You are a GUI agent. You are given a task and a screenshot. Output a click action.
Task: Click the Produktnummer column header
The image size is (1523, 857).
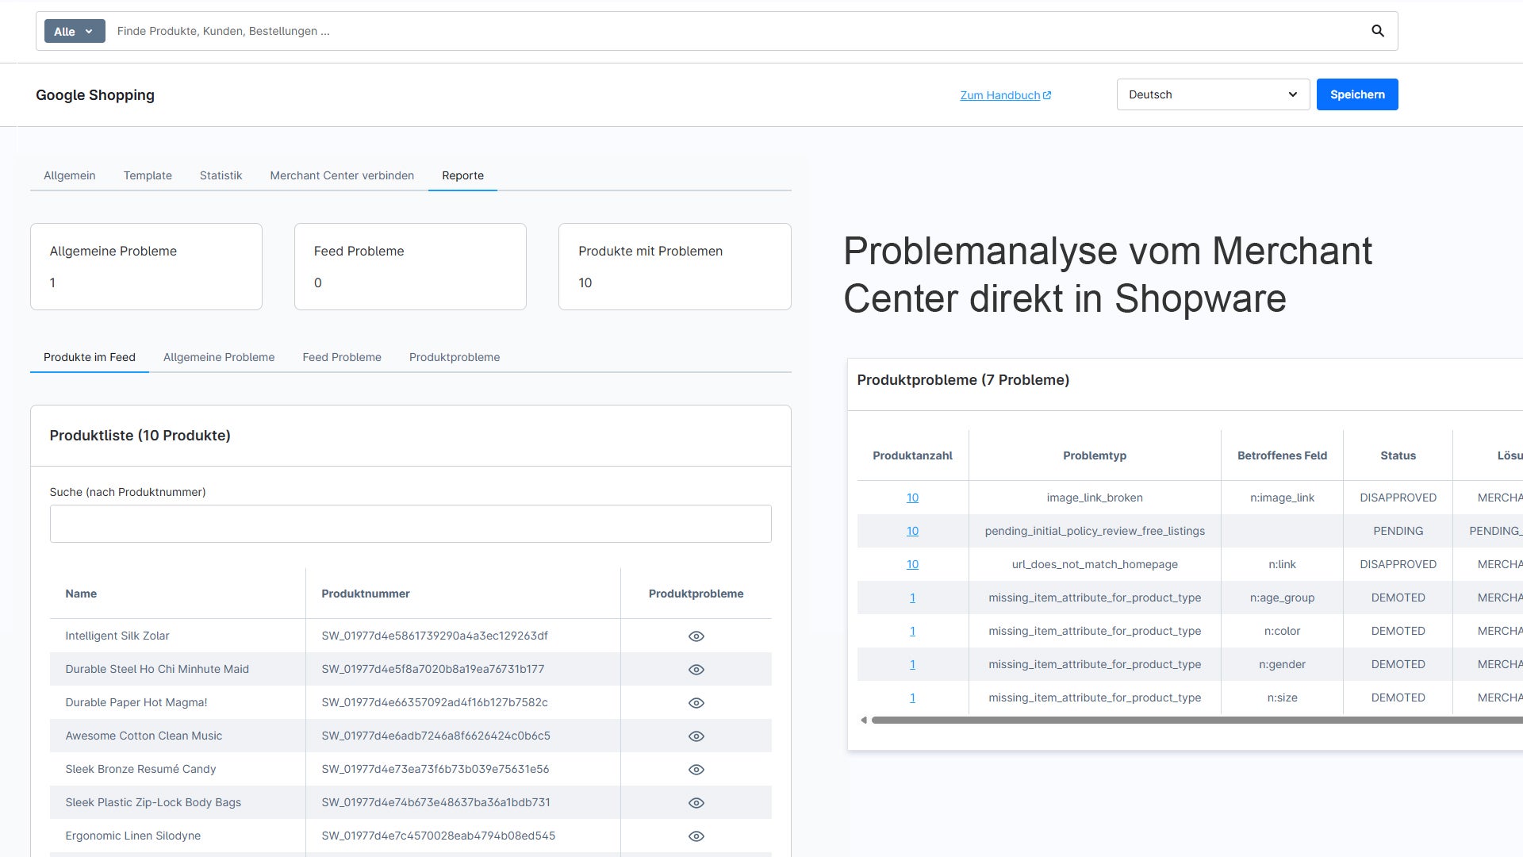[366, 594]
